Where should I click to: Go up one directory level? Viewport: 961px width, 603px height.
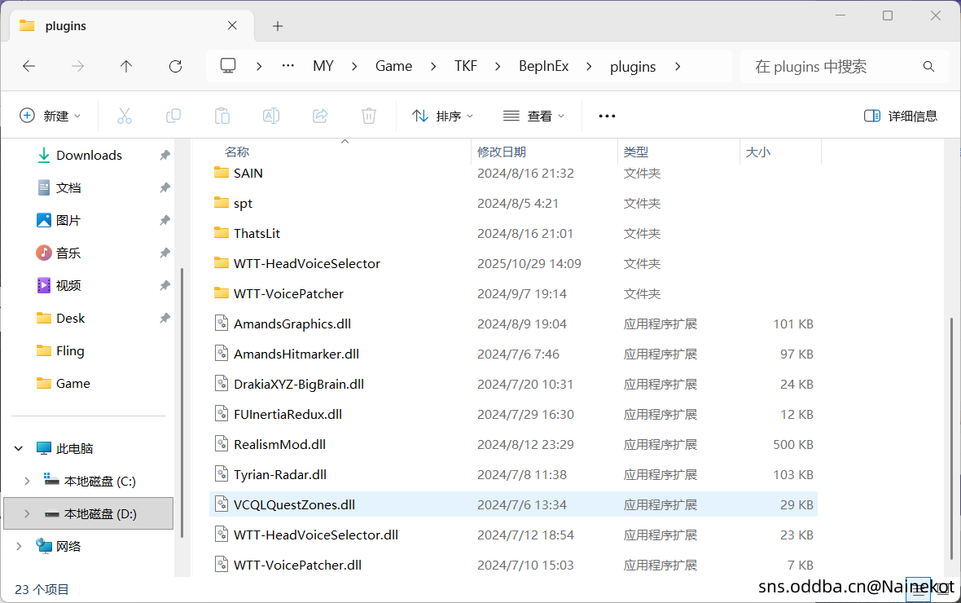click(x=126, y=66)
